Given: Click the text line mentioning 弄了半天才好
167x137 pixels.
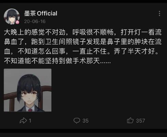Looking at the screenshot, I should 81,51.
